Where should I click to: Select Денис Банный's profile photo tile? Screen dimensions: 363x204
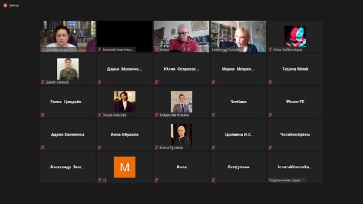[68, 69]
